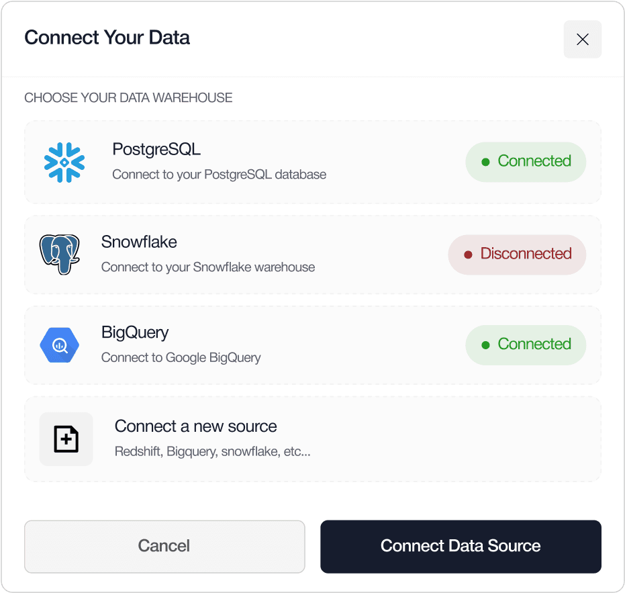Click the Connect Data Source button

(x=461, y=547)
